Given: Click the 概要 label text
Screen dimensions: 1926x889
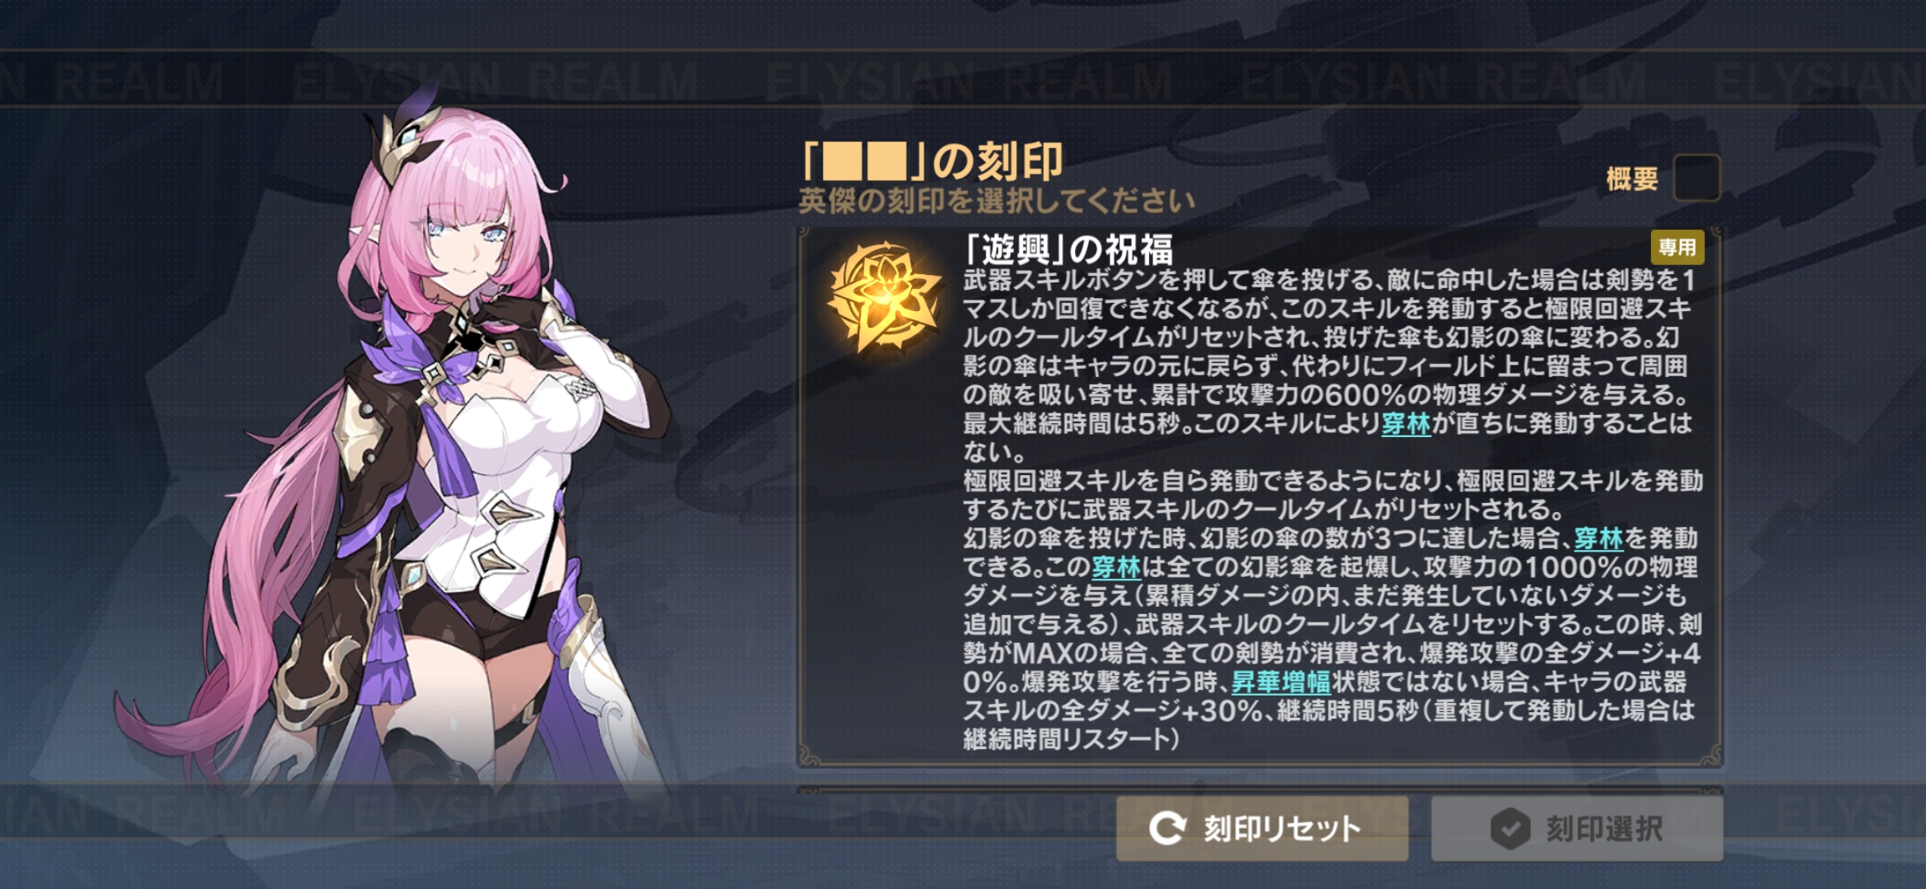Looking at the screenshot, I should click(x=1632, y=179).
